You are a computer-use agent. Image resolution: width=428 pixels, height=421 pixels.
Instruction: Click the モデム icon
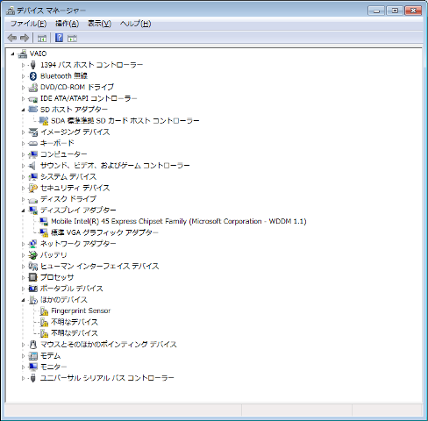[33, 356]
